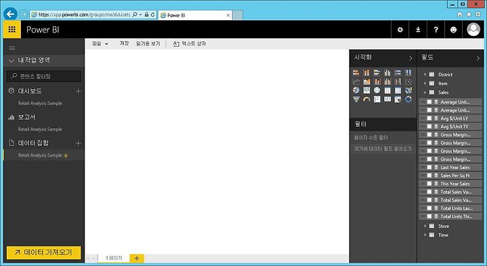
Task: Select the funnel chart visualization
Action: click(x=356, y=99)
